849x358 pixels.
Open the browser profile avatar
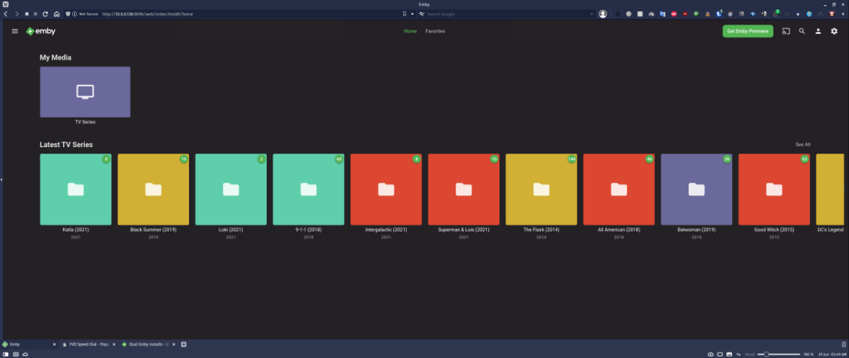coord(603,13)
